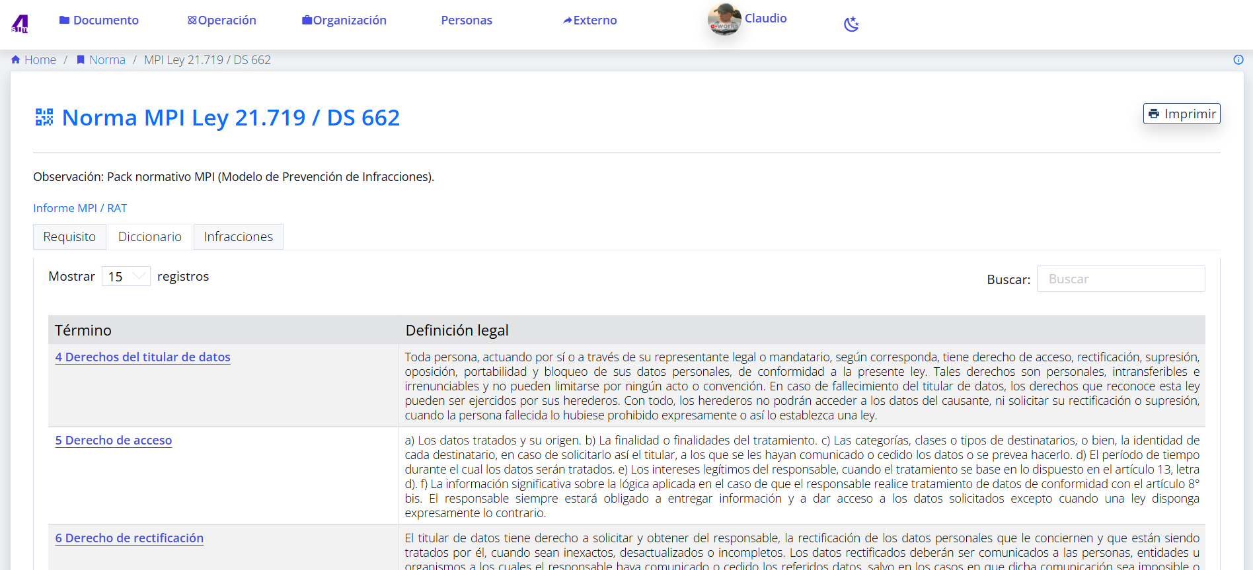Toggle dark mode moon icon

[851, 24]
